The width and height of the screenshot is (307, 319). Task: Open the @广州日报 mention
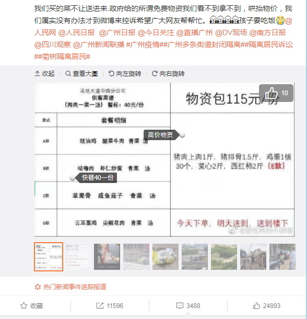[x=117, y=32]
